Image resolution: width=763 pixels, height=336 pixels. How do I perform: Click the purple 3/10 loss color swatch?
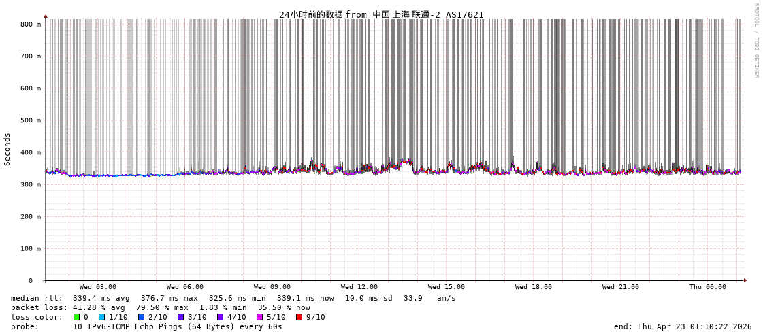click(180, 317)
